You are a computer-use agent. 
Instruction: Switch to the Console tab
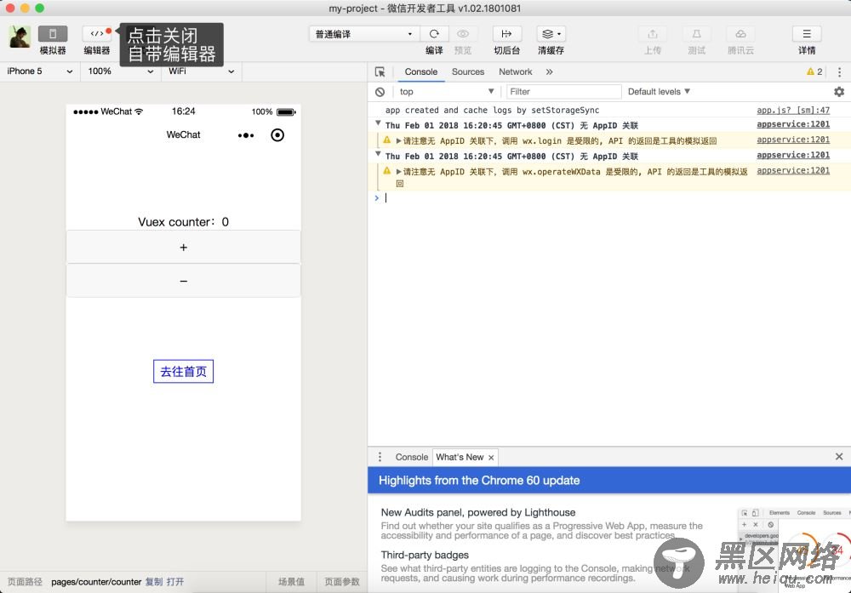421,71
